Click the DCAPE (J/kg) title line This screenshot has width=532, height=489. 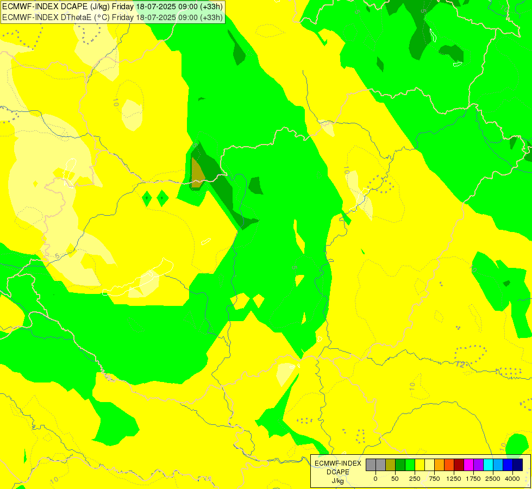(112, 7)
